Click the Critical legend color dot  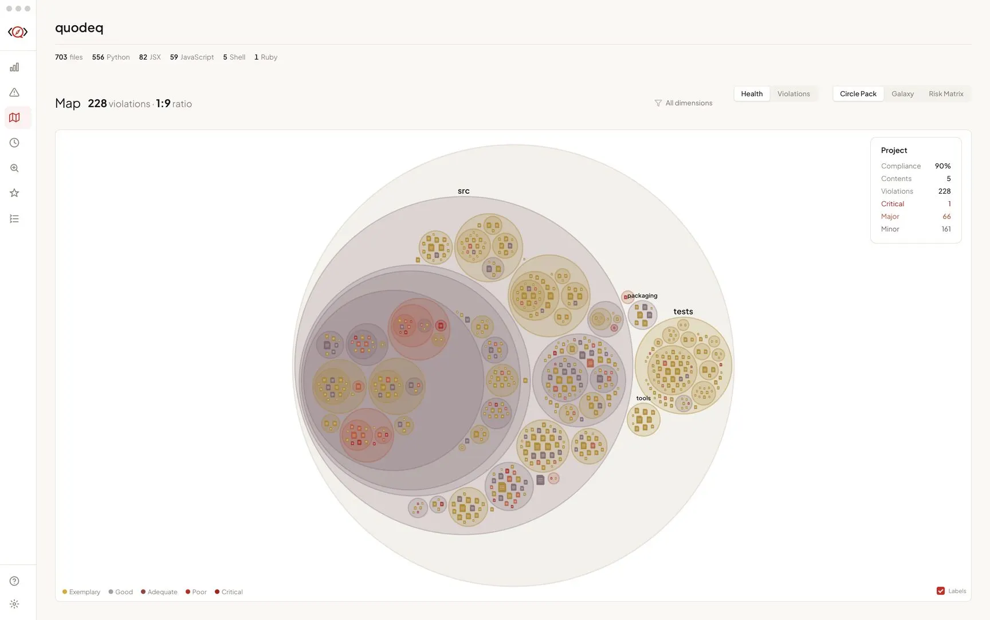point(217,592)
